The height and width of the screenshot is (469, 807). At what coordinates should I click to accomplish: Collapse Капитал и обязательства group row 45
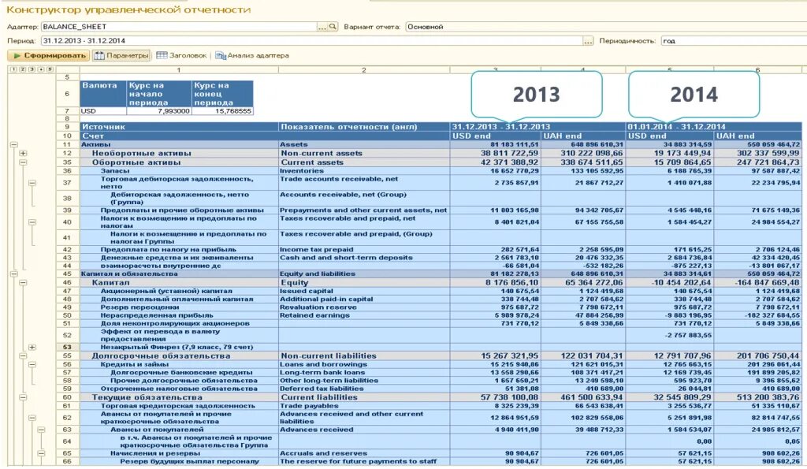tap(14, 274)
